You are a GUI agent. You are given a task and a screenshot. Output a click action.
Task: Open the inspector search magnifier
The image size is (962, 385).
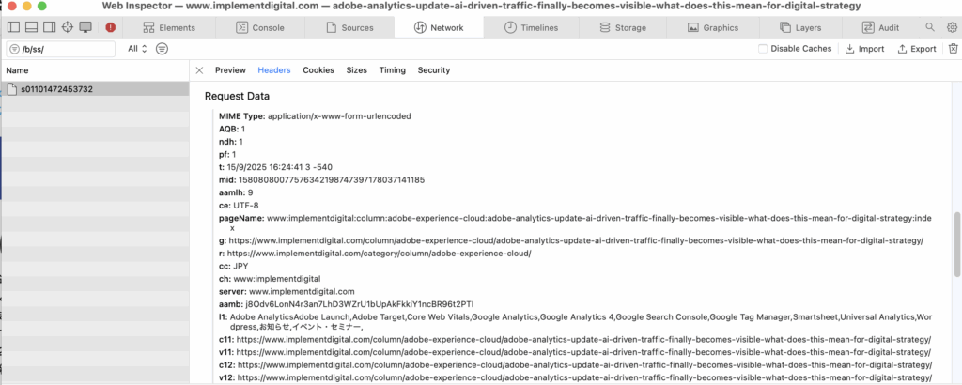(930, 27)
